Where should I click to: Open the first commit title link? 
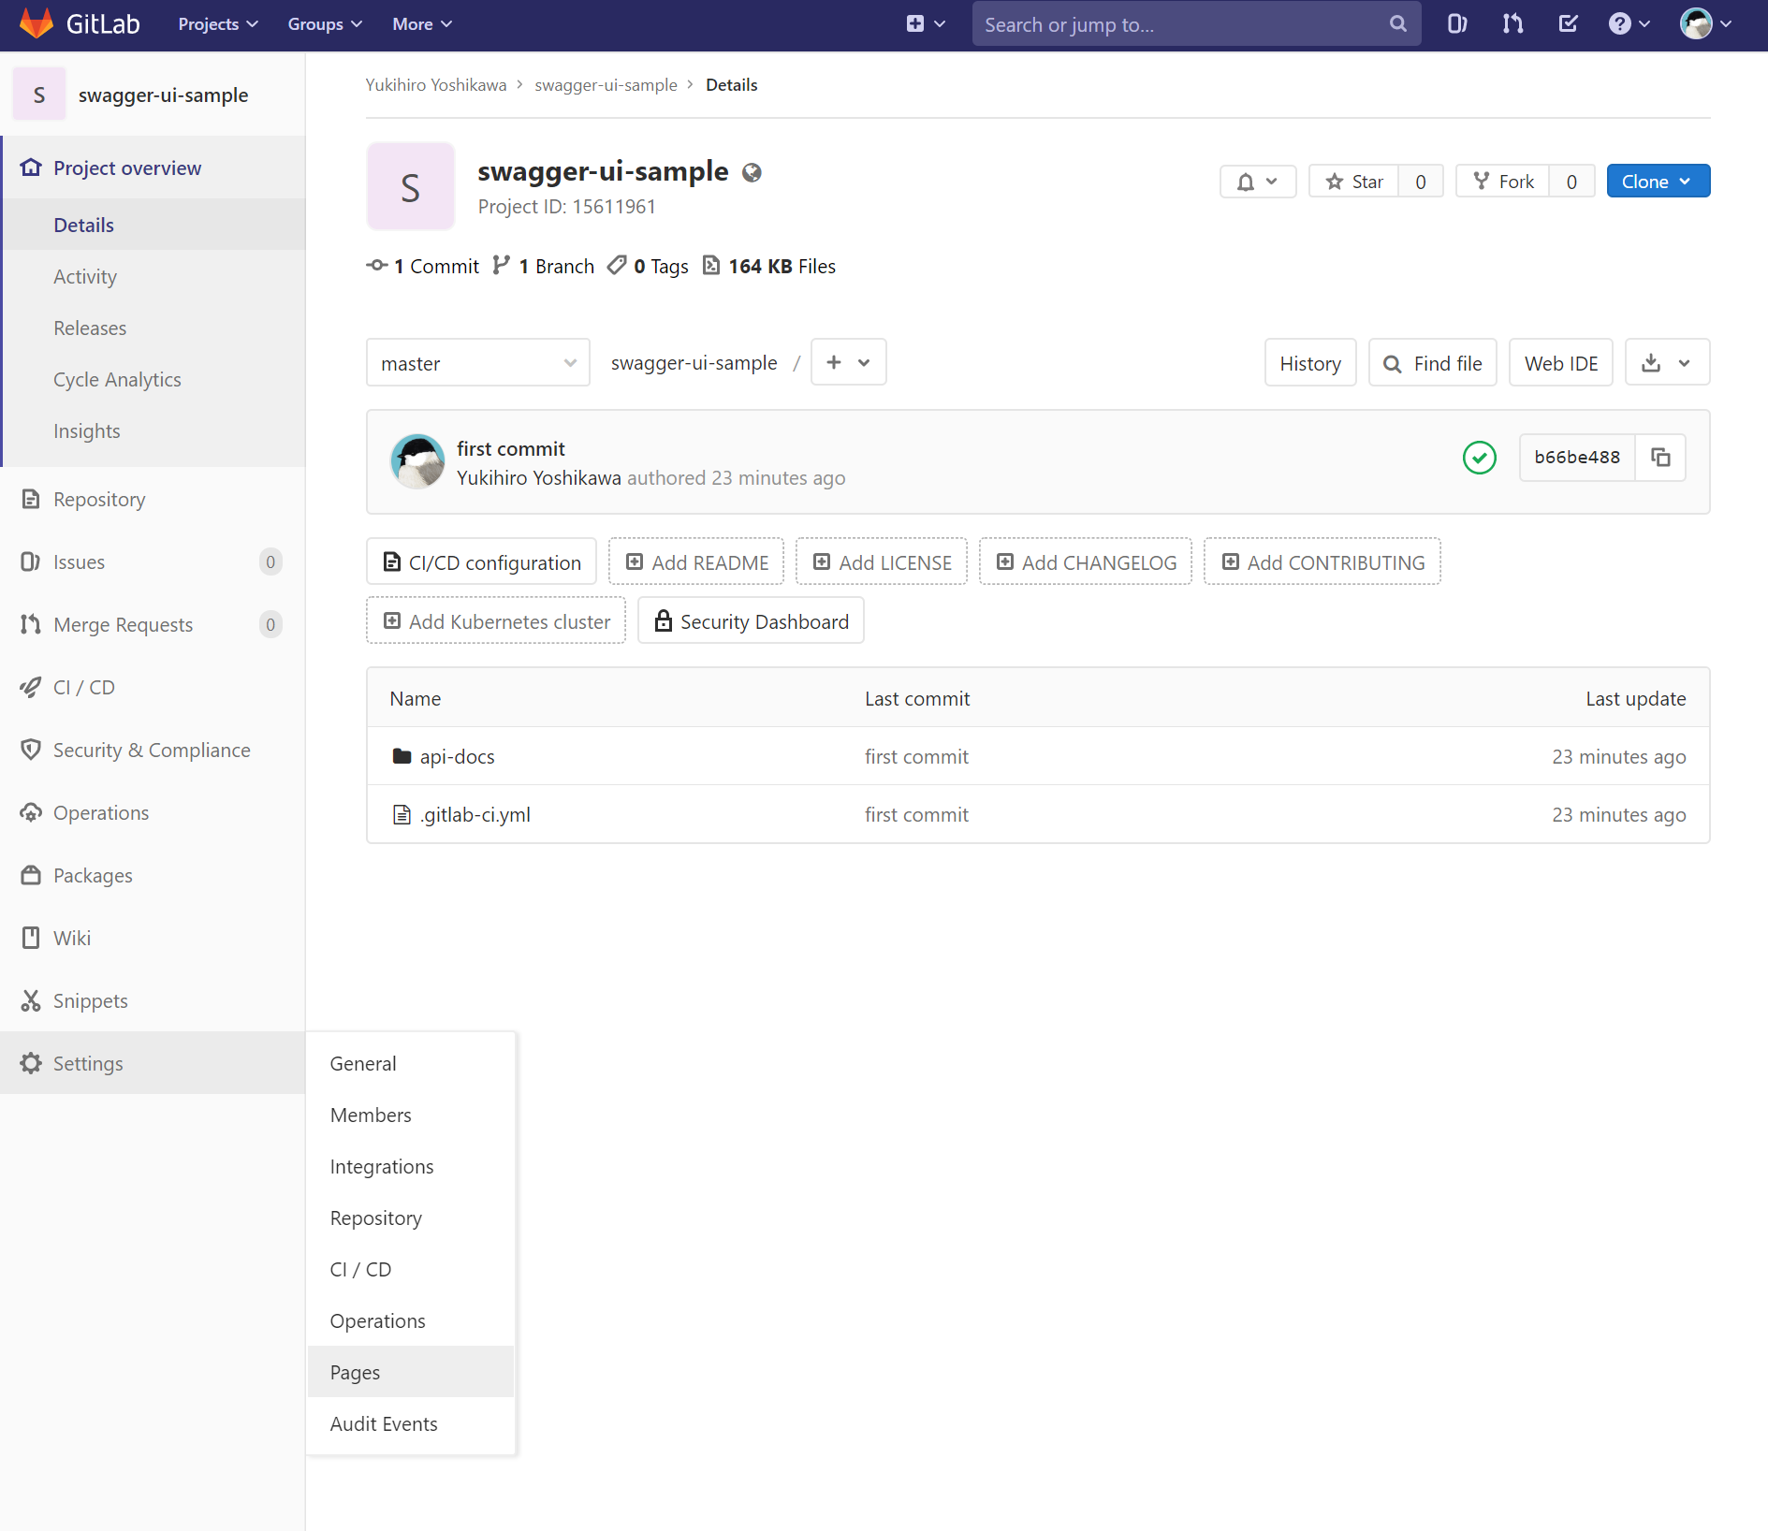coord(511,448)
